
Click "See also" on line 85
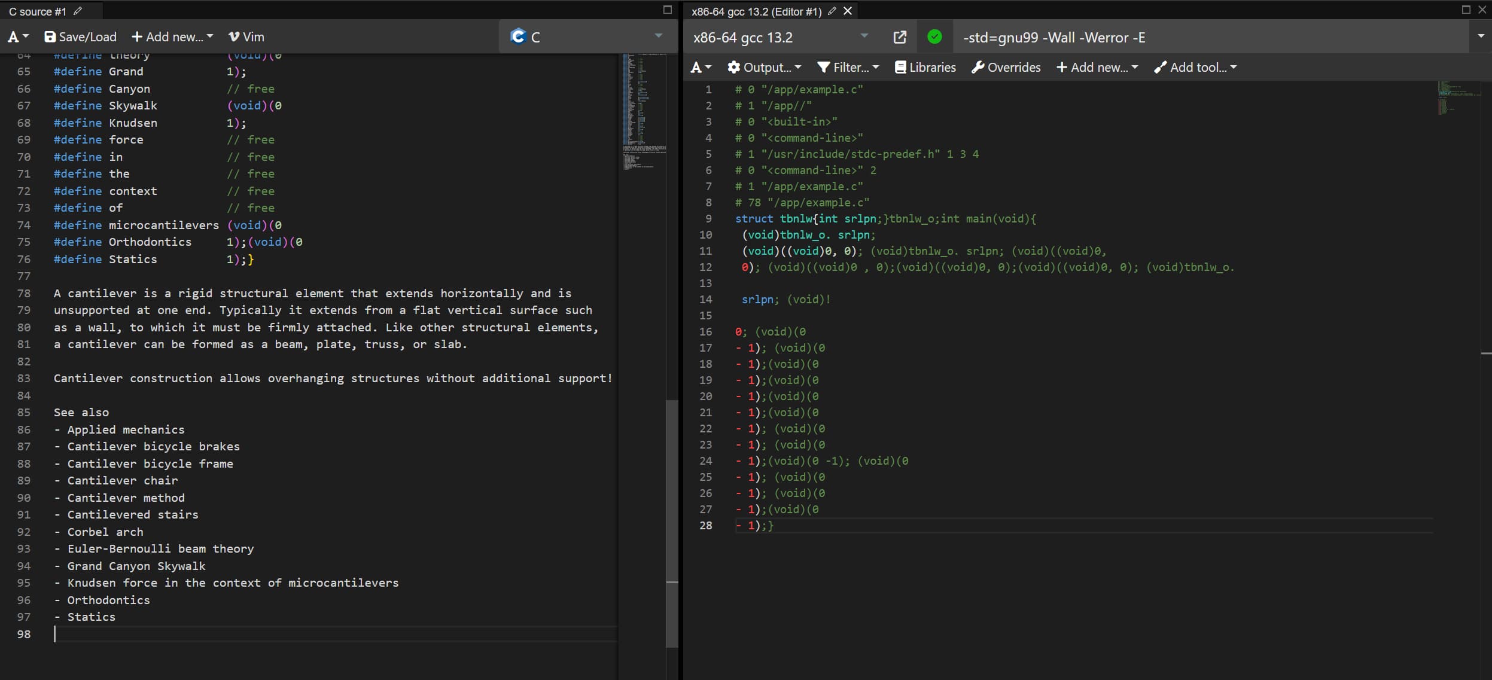[81, 413]
